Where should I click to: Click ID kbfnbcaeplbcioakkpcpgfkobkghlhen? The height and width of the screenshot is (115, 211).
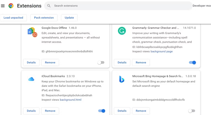point(157,47)
